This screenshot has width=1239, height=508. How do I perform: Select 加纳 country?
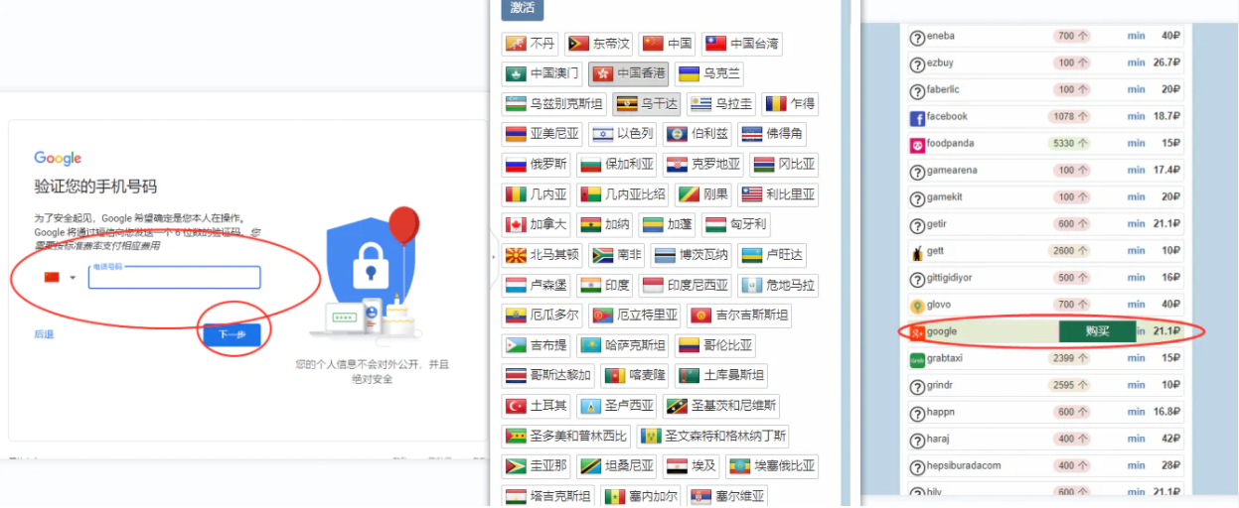(605, 224)
